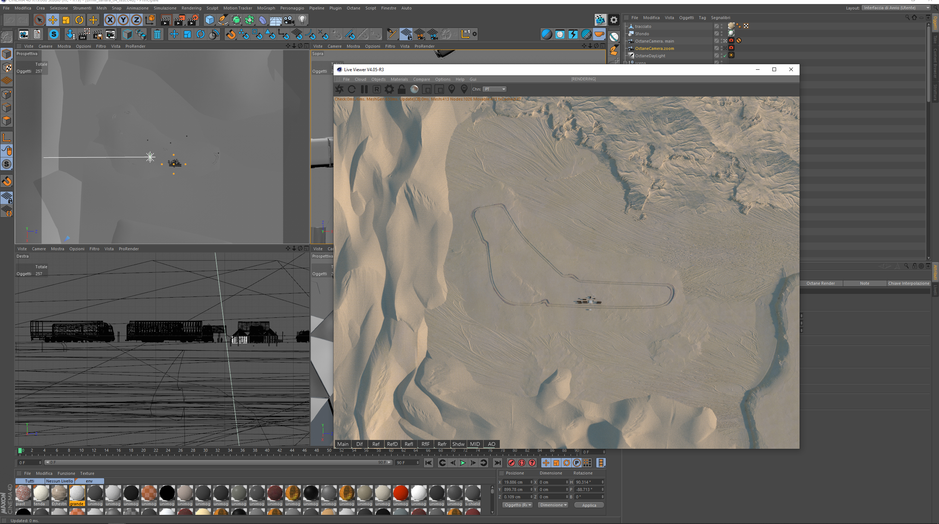
Task: Play the animation forward
Action: click(463, 463)
